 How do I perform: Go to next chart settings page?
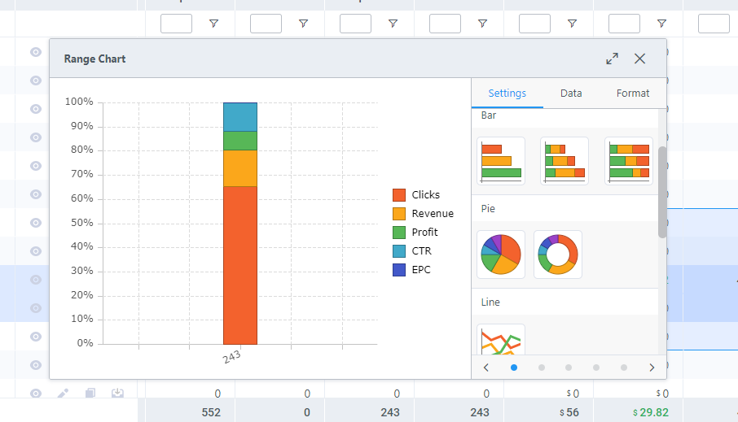pos(652,368)
